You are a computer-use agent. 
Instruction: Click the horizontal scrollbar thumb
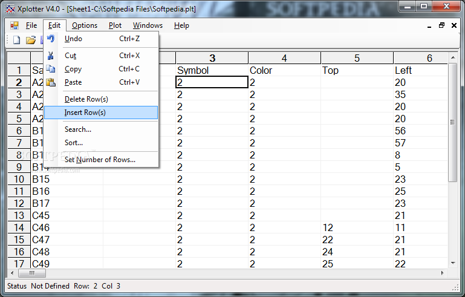coord(32,273)
